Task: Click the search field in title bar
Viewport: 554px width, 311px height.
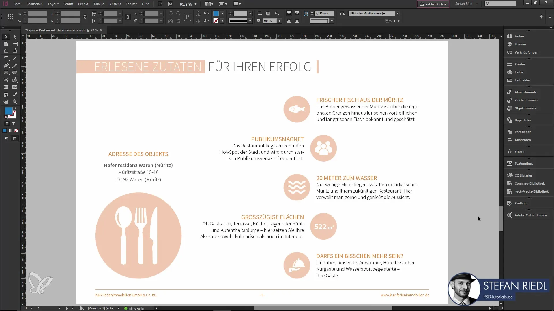Action: coord(501,4)
